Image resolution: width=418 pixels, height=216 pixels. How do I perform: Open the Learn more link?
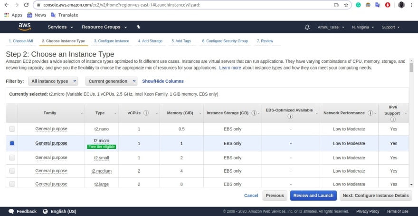pyautogui.click(x=230, y=68)
